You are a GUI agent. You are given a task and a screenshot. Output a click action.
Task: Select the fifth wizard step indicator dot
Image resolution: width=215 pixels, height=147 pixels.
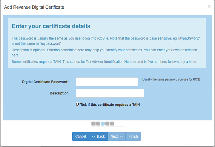coord(112,124)
